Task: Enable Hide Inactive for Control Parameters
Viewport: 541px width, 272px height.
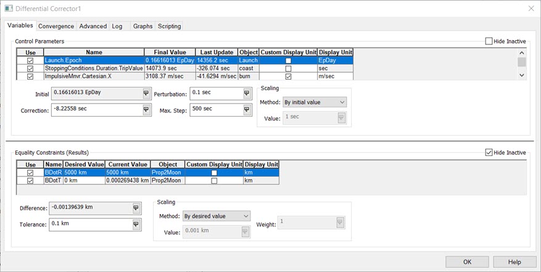Action: [489, 41]
